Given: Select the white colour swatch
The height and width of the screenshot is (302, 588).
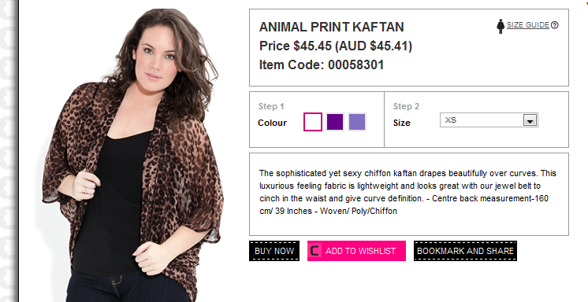Looking at the screenshot, I should [313, 122].
